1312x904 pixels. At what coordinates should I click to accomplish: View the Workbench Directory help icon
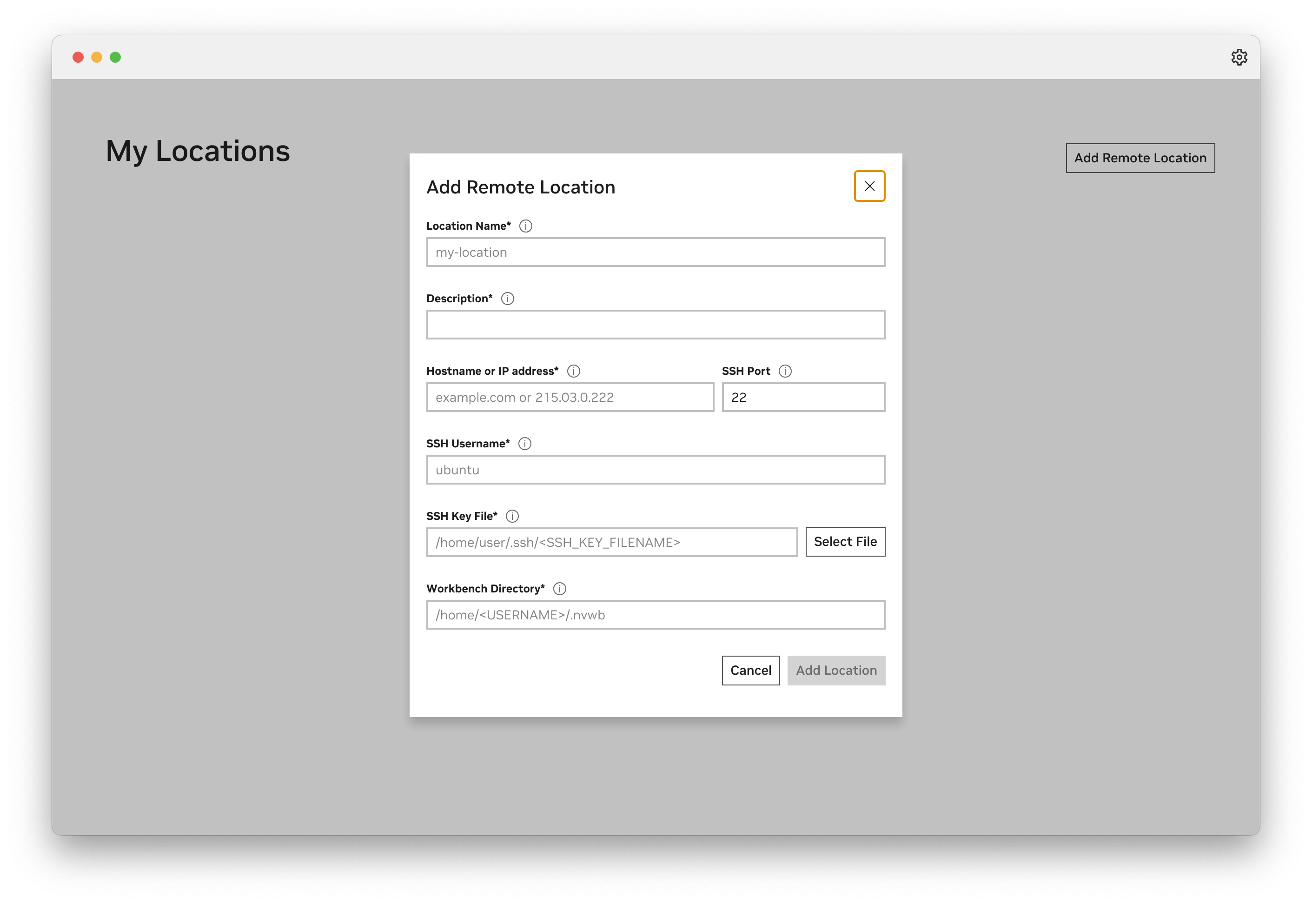pos(559,589)
